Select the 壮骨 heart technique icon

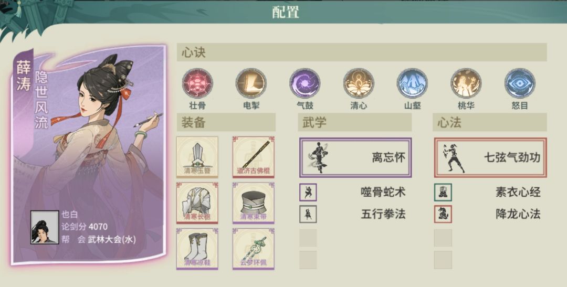tap(197, 83)
